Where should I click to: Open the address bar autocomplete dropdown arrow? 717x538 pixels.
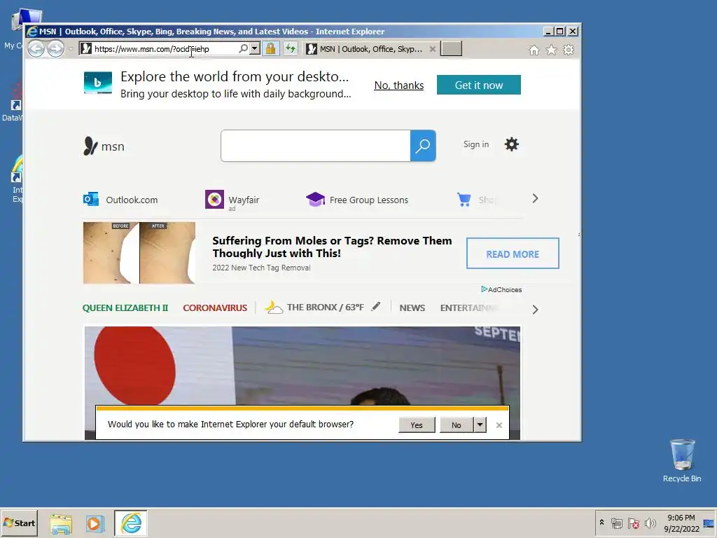point(255,48)
